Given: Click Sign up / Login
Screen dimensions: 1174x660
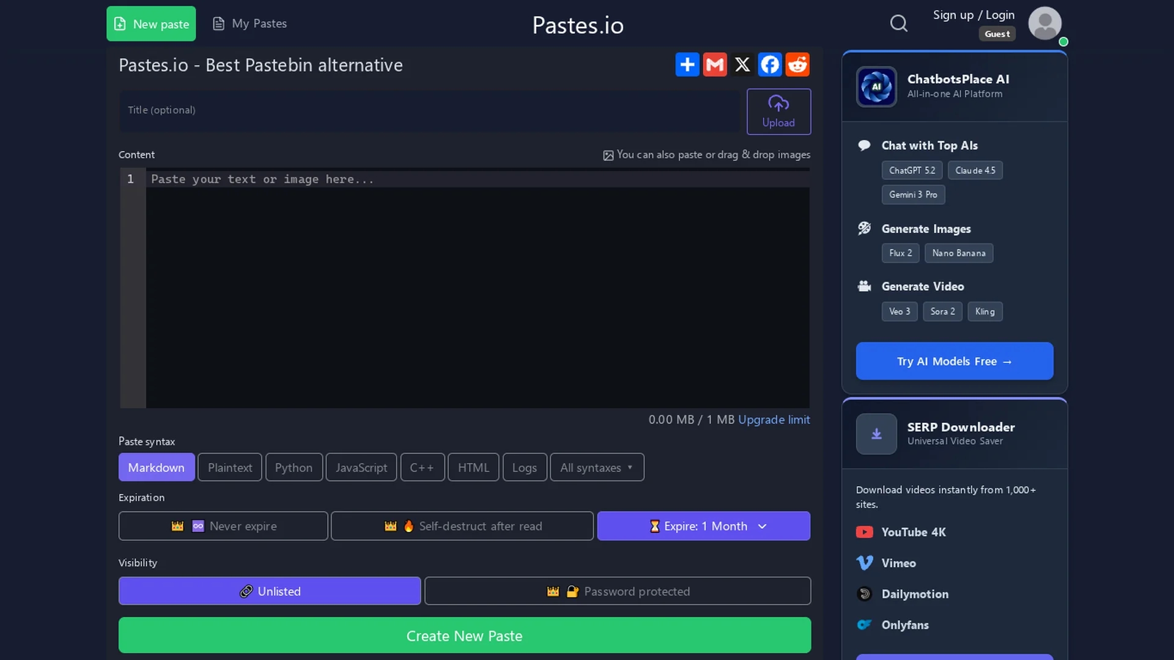Looking at the screenshot, I should [973, 15].
